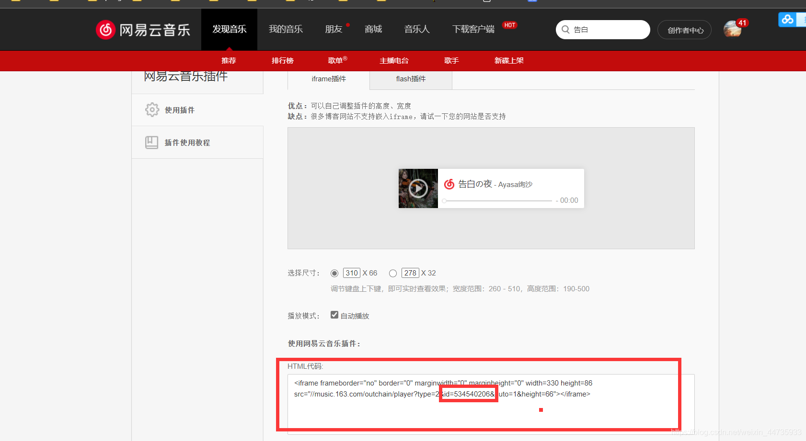Click the HTML代码 textarea
The width and height of the screenshot is (806, 441).
click(491, 404)
